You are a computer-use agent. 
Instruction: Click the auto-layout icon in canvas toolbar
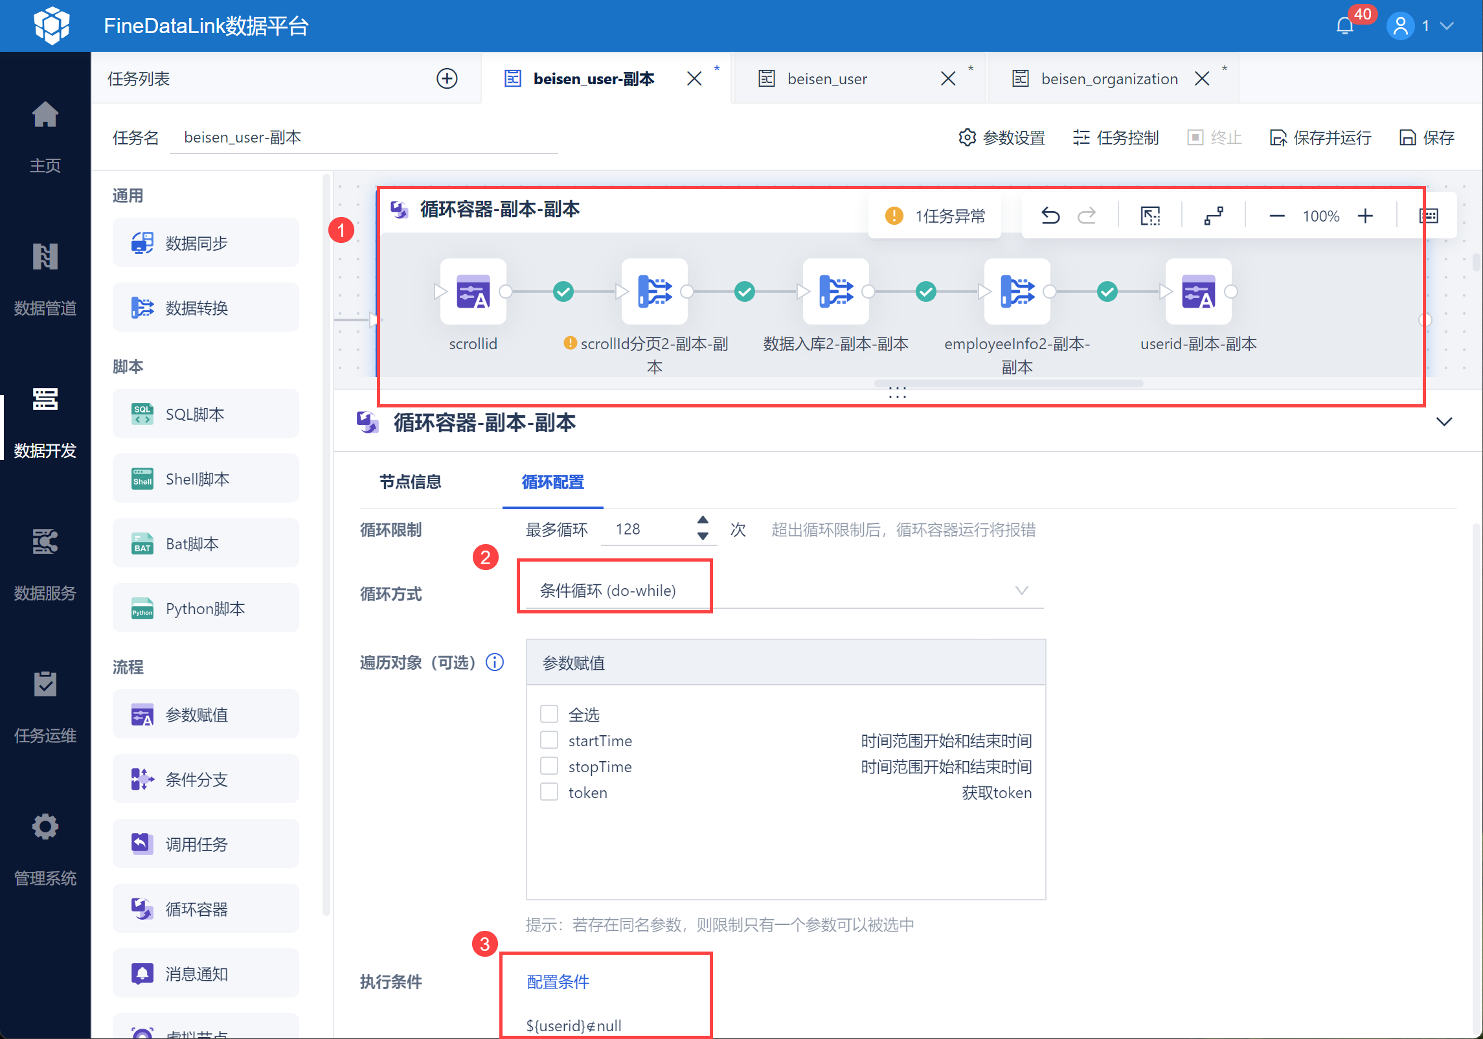(x=1214, y=216)
